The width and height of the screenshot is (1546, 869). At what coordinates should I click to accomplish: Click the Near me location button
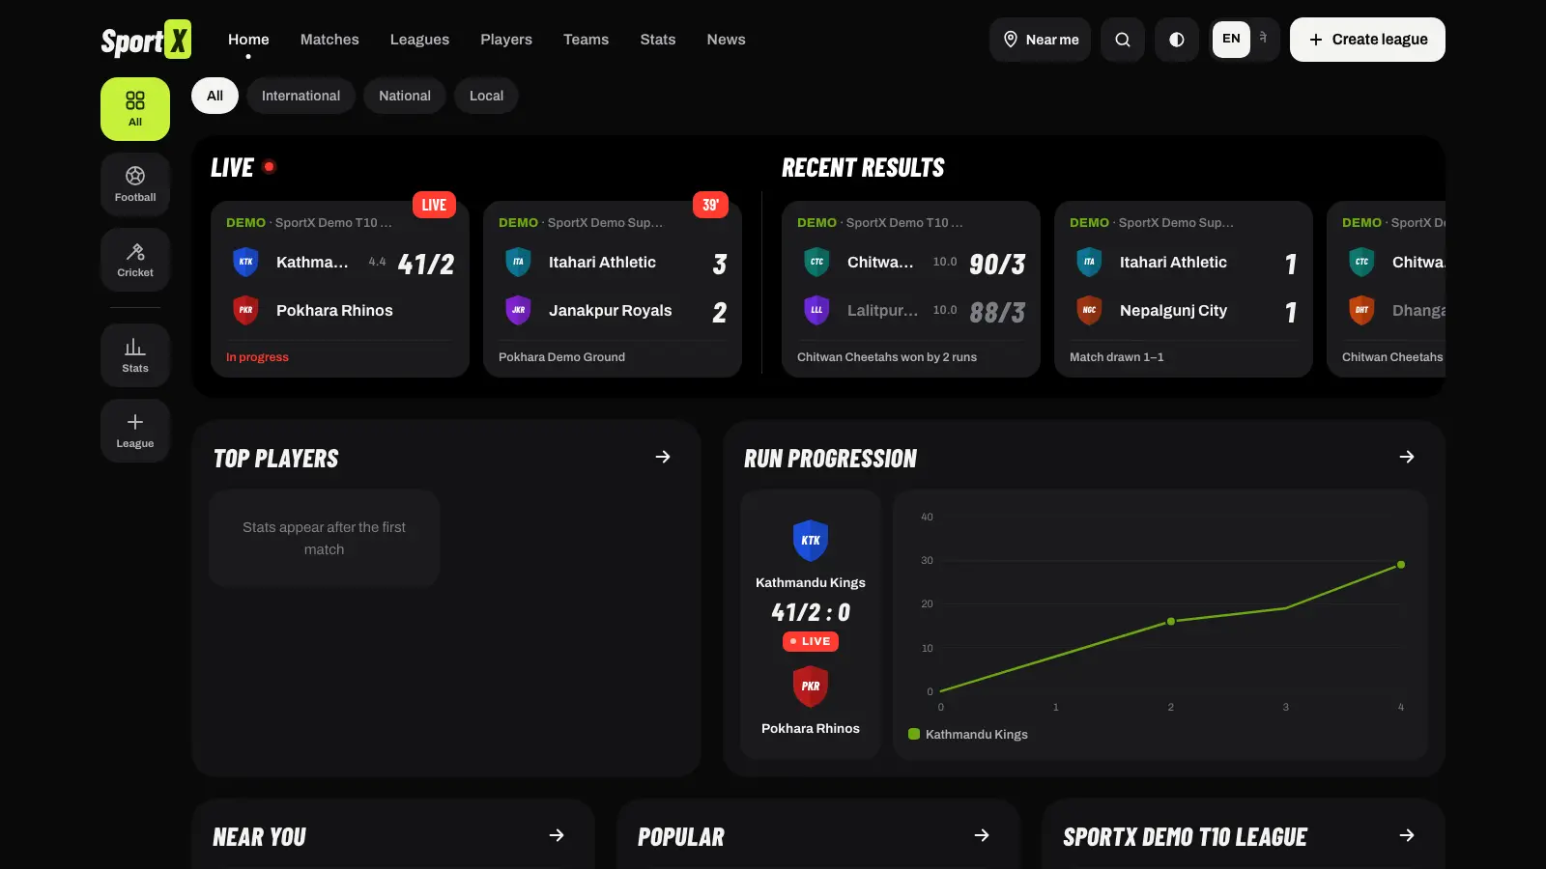pyautogui.click(x=1041, y=40)
